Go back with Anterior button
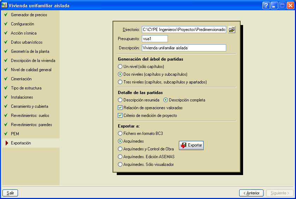Image resolution: width=296 pixels, height=199 pixels. [251, 193]
